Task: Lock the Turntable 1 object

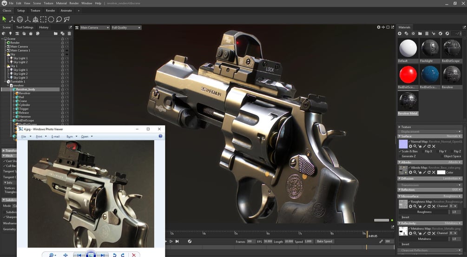Action: 63,82
